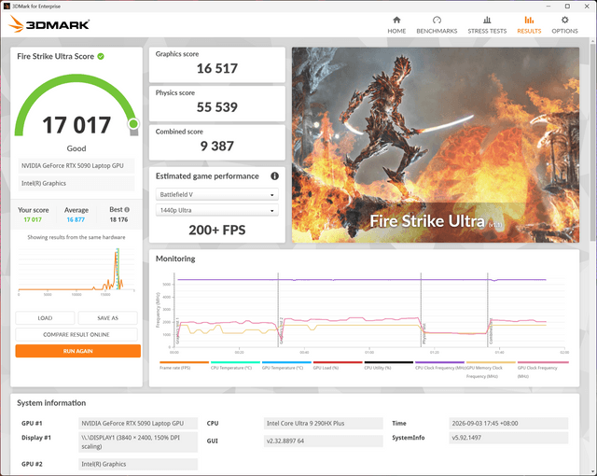The image size is (597, 476).
Task: Click the Physics score value 55 539
Action: click(x=217, y=107)
